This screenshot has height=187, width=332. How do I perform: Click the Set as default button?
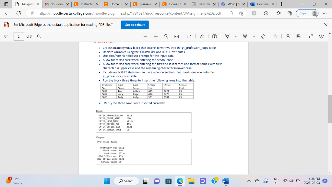click(135, 25)
